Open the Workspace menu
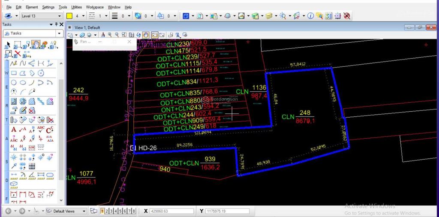 (95, 7)
